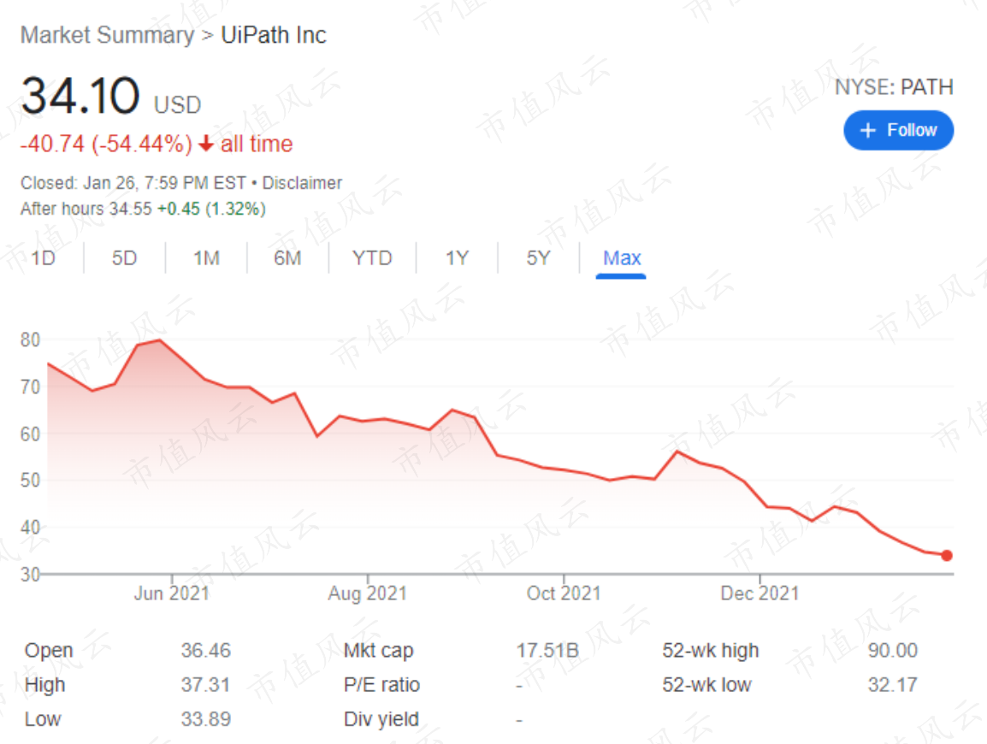
Task: Click the Mkt cap value 17.51B
Action: pos(547,650)
